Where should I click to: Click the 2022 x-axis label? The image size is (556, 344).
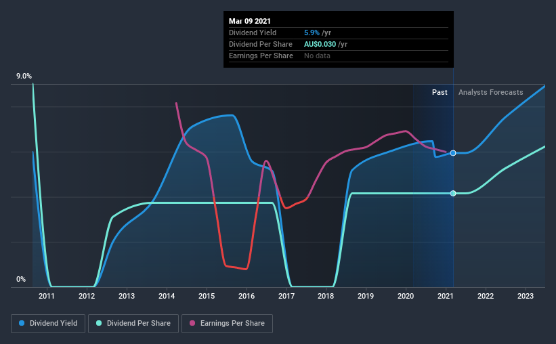click(x=486, y=296)
